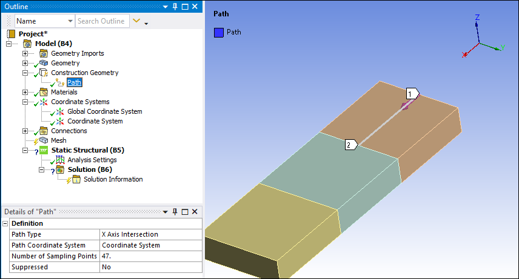This screenshot has height=279, width=519.
Task: Expand the Geometry Imports node
Action: (25, 53)
